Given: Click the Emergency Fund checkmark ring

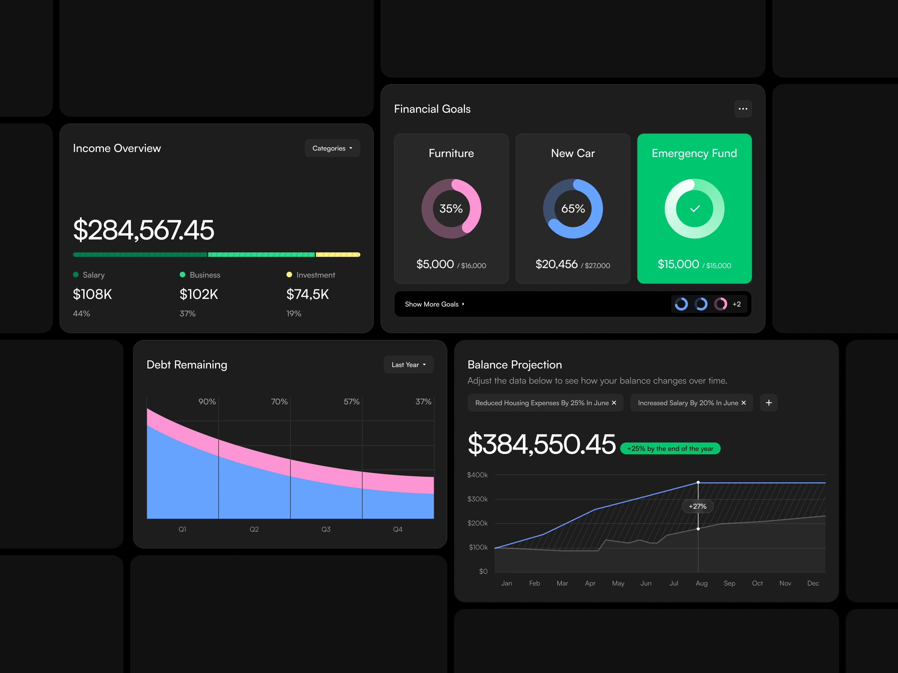Looking at the screenshot, I should (694, 209).
